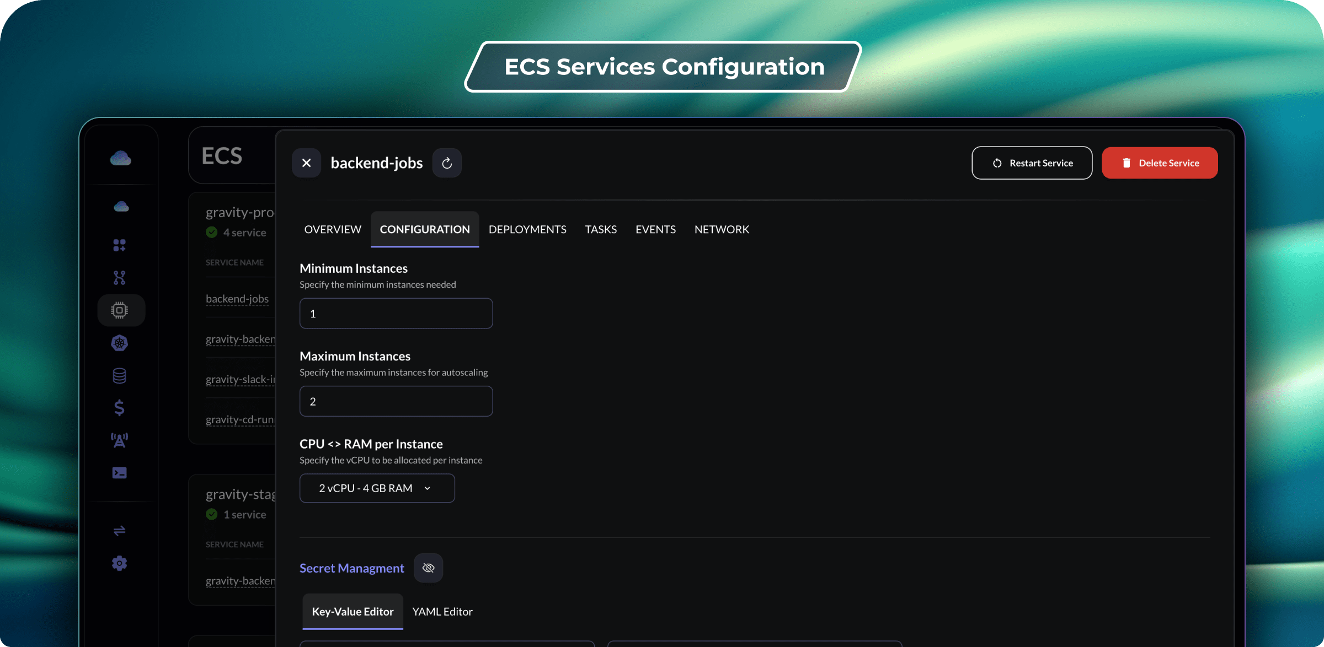
Task: Open the workflow nodes icon in the sidebar
Action: [x=119, y=277]
